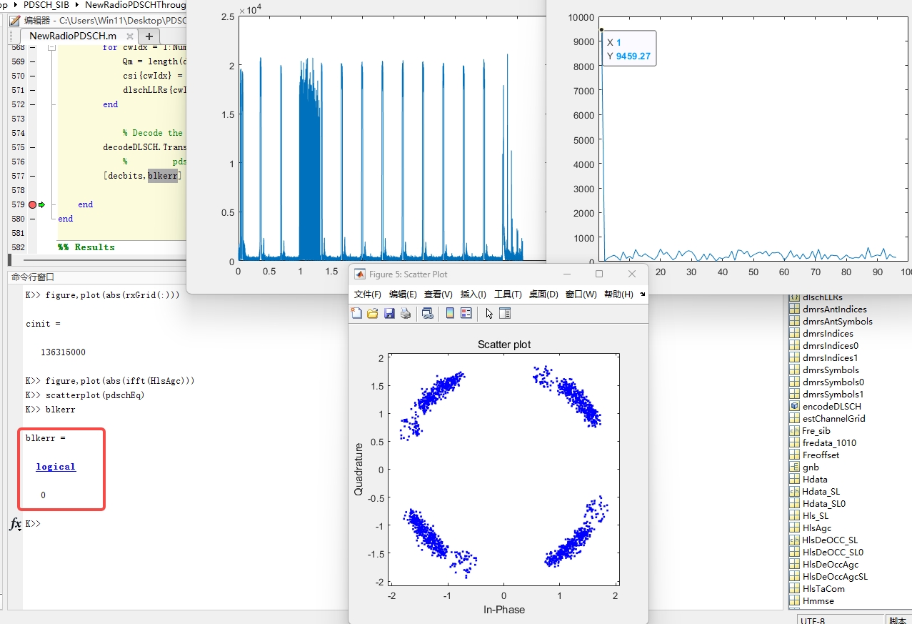
Task: Select the HlsAgc variable in workspace
Action: tap(816, 528)
